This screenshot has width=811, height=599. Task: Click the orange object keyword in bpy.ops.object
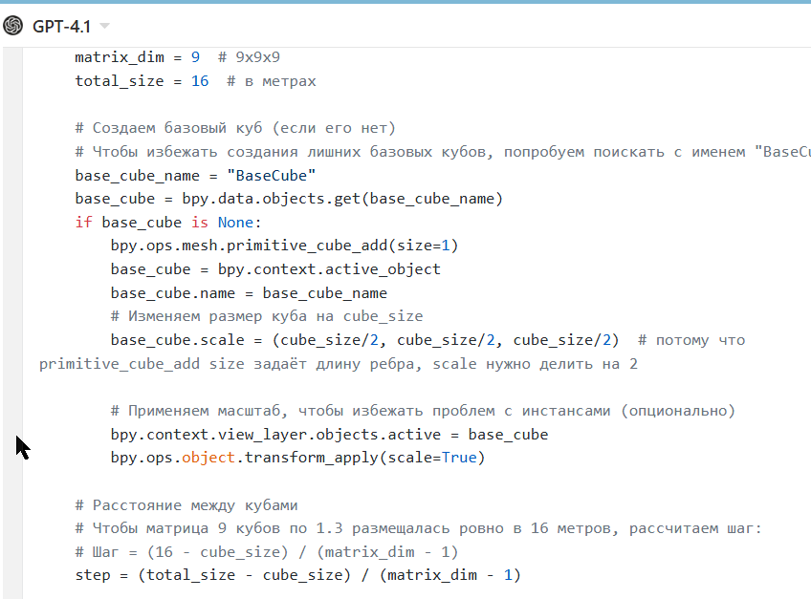coord(208,458)
